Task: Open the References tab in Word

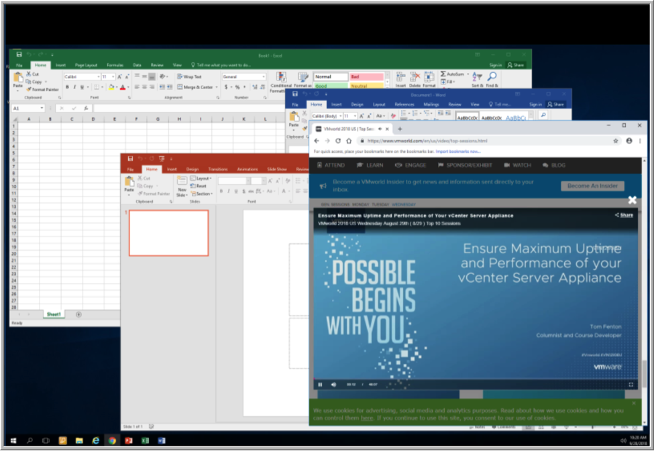Action: coord(404,105)
